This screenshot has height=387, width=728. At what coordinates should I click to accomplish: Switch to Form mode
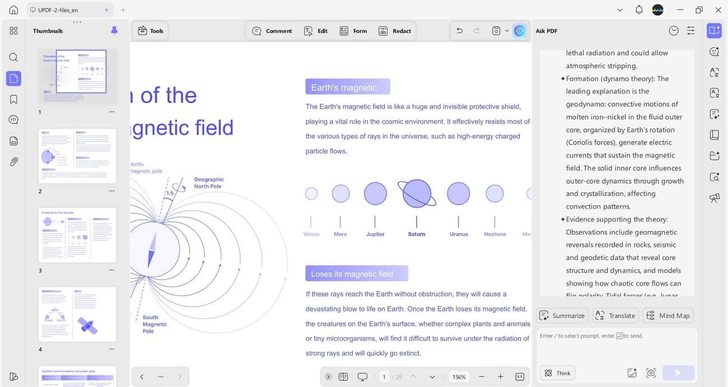[353, 31]
